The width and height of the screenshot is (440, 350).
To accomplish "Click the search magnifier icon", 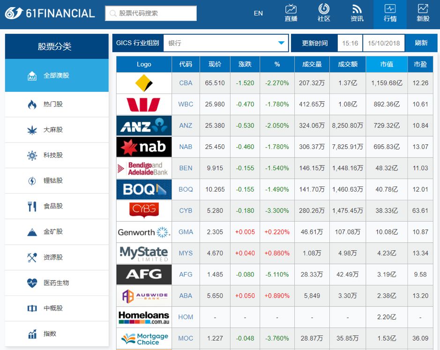I will 113,13.
